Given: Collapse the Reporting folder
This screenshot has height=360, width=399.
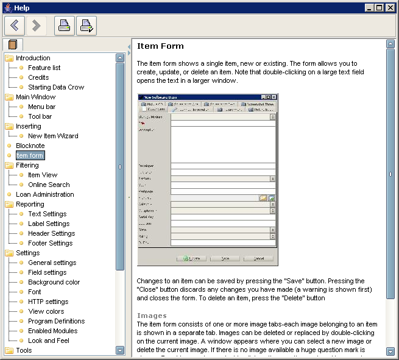Looking at the screenshot, I should point(9,204).
